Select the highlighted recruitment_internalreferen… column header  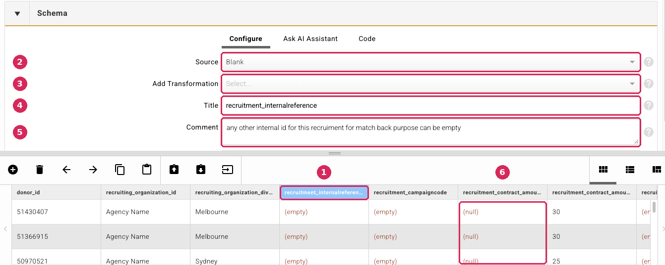[x=324, y=192]
